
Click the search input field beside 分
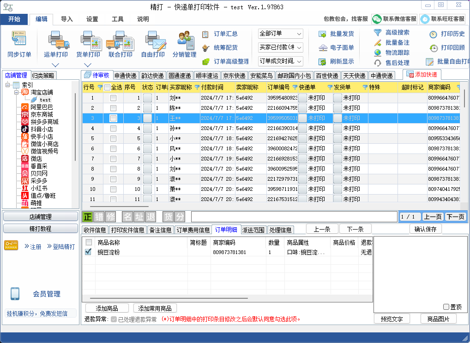(294, 217)
